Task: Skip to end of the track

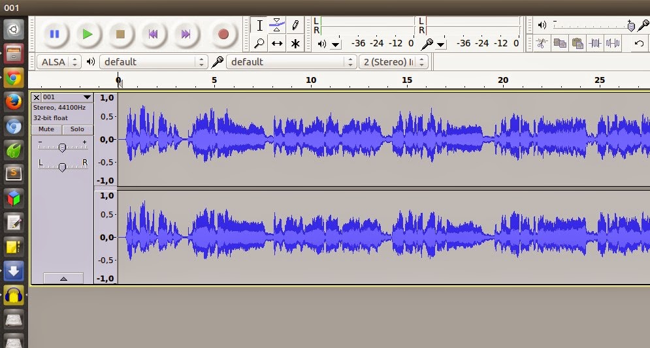Action: pyautogui.click(x=186, y=34)
